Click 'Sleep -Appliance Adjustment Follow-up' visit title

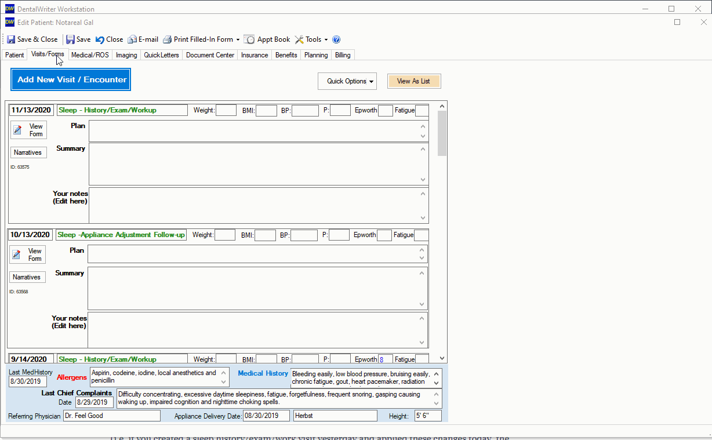click(121, 235)
